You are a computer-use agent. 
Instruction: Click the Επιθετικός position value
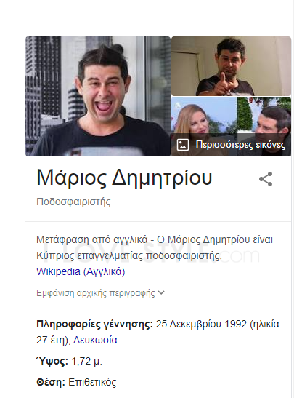point(92,382)
